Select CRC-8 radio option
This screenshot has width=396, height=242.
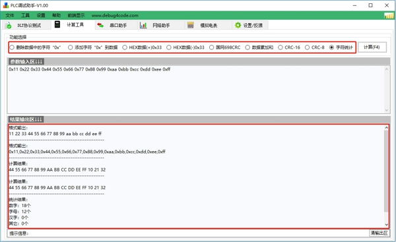click(314, 47)
